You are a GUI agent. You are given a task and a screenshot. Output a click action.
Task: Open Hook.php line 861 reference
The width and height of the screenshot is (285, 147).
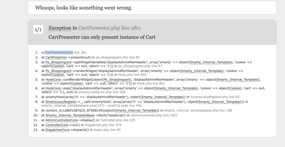[151, 83]
